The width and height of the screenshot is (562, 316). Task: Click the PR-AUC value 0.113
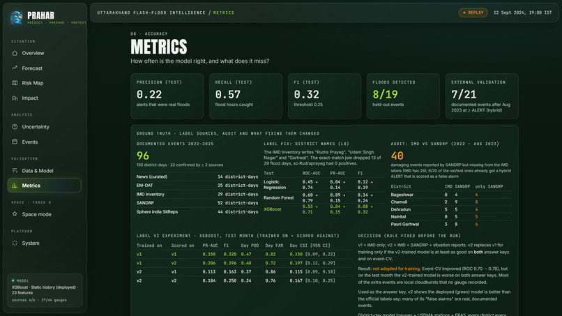[209, 271]
